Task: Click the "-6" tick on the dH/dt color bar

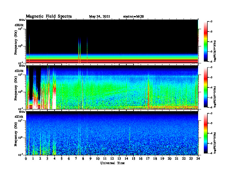Action: (x=211, y=62)
